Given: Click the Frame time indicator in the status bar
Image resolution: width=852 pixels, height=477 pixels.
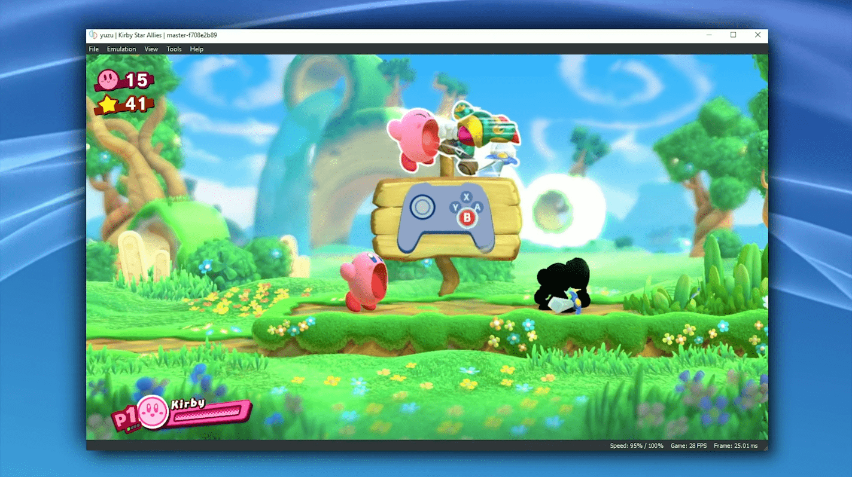Looking at the screenshot, I should pyautogui.click(x=736, y=446).
